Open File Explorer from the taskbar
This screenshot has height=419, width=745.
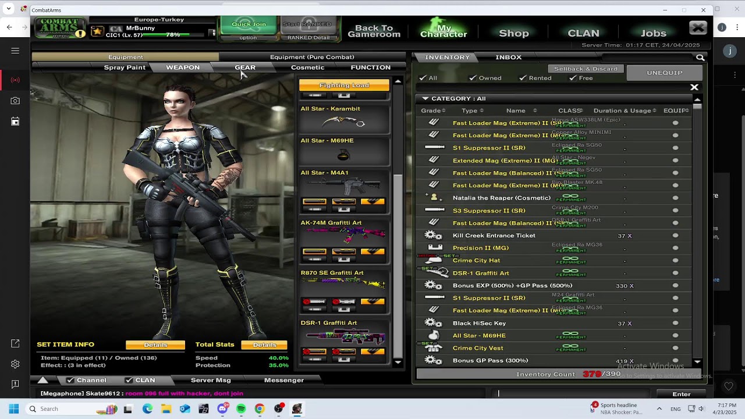click(166, 409)
